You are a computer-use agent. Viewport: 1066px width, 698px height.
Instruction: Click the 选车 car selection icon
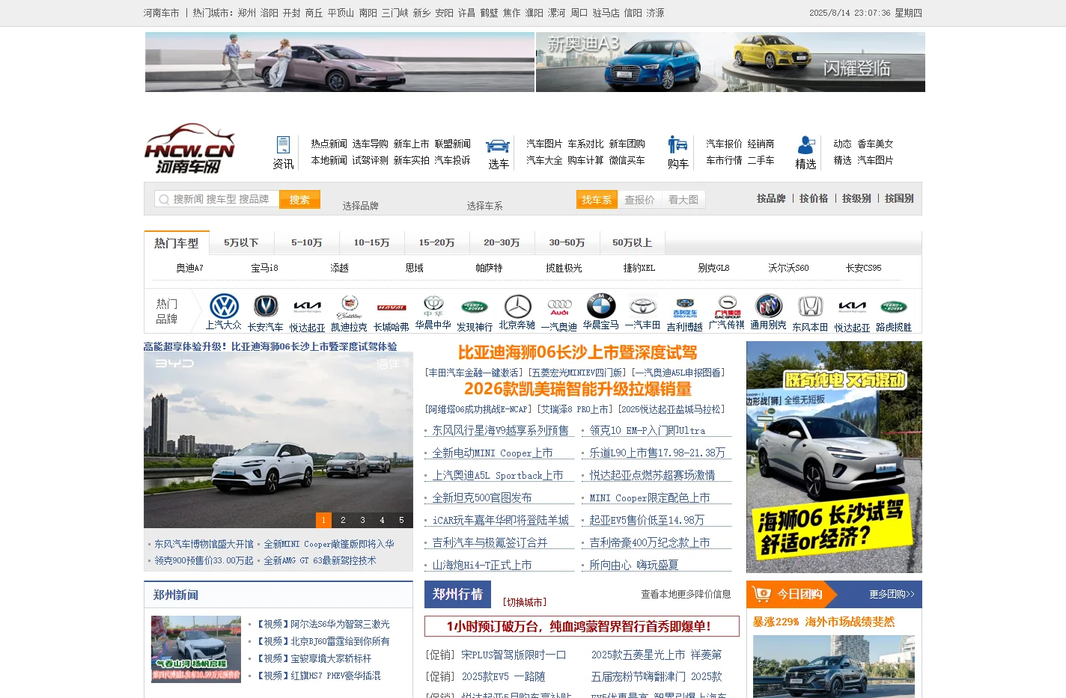498,146
